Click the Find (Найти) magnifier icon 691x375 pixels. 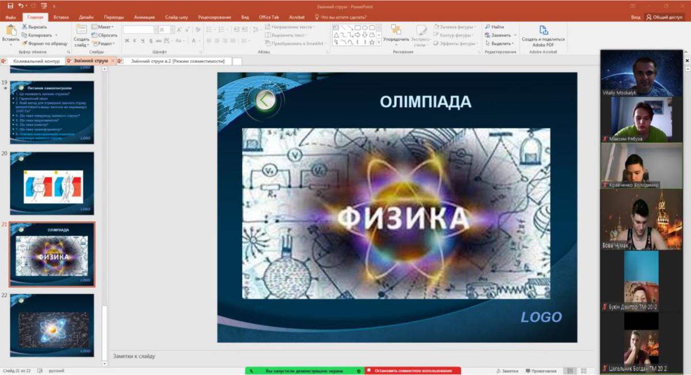tap(488, 27)
